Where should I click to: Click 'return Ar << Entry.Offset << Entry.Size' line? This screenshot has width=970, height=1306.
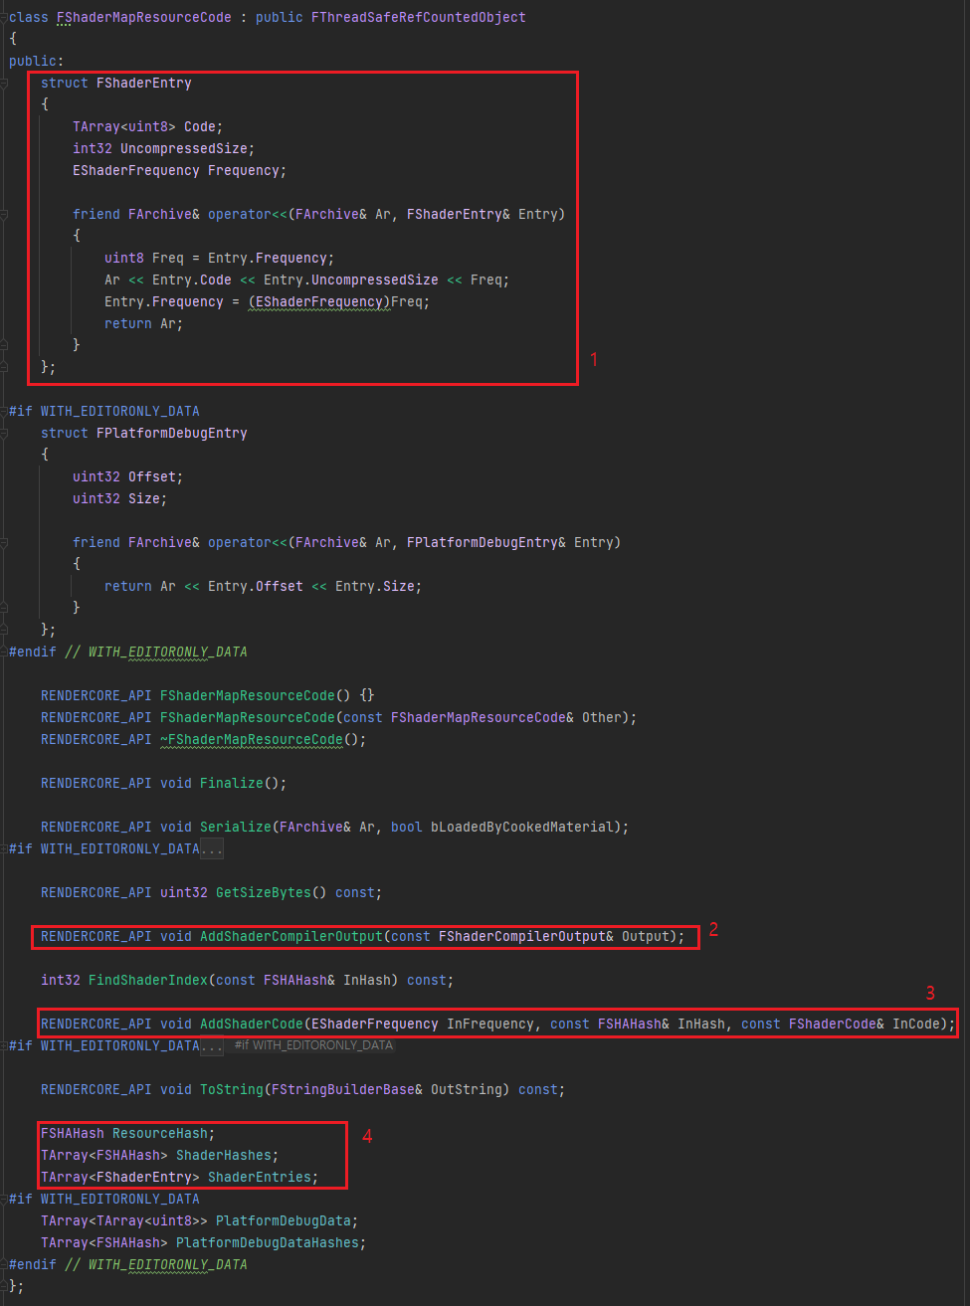[264, 586]
